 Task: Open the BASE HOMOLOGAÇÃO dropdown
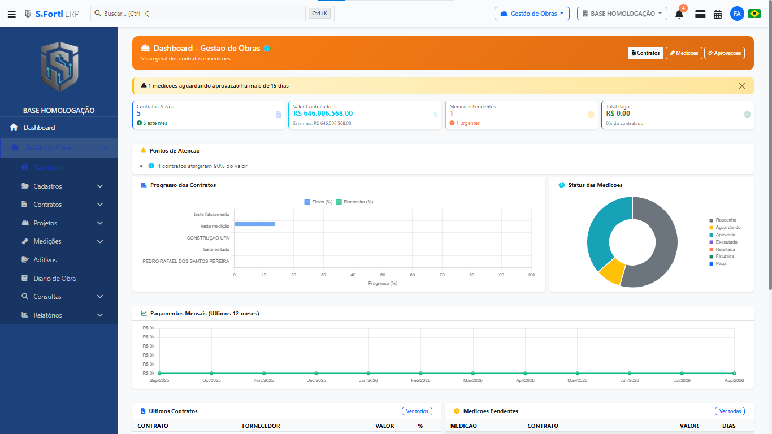click(622, 14)
